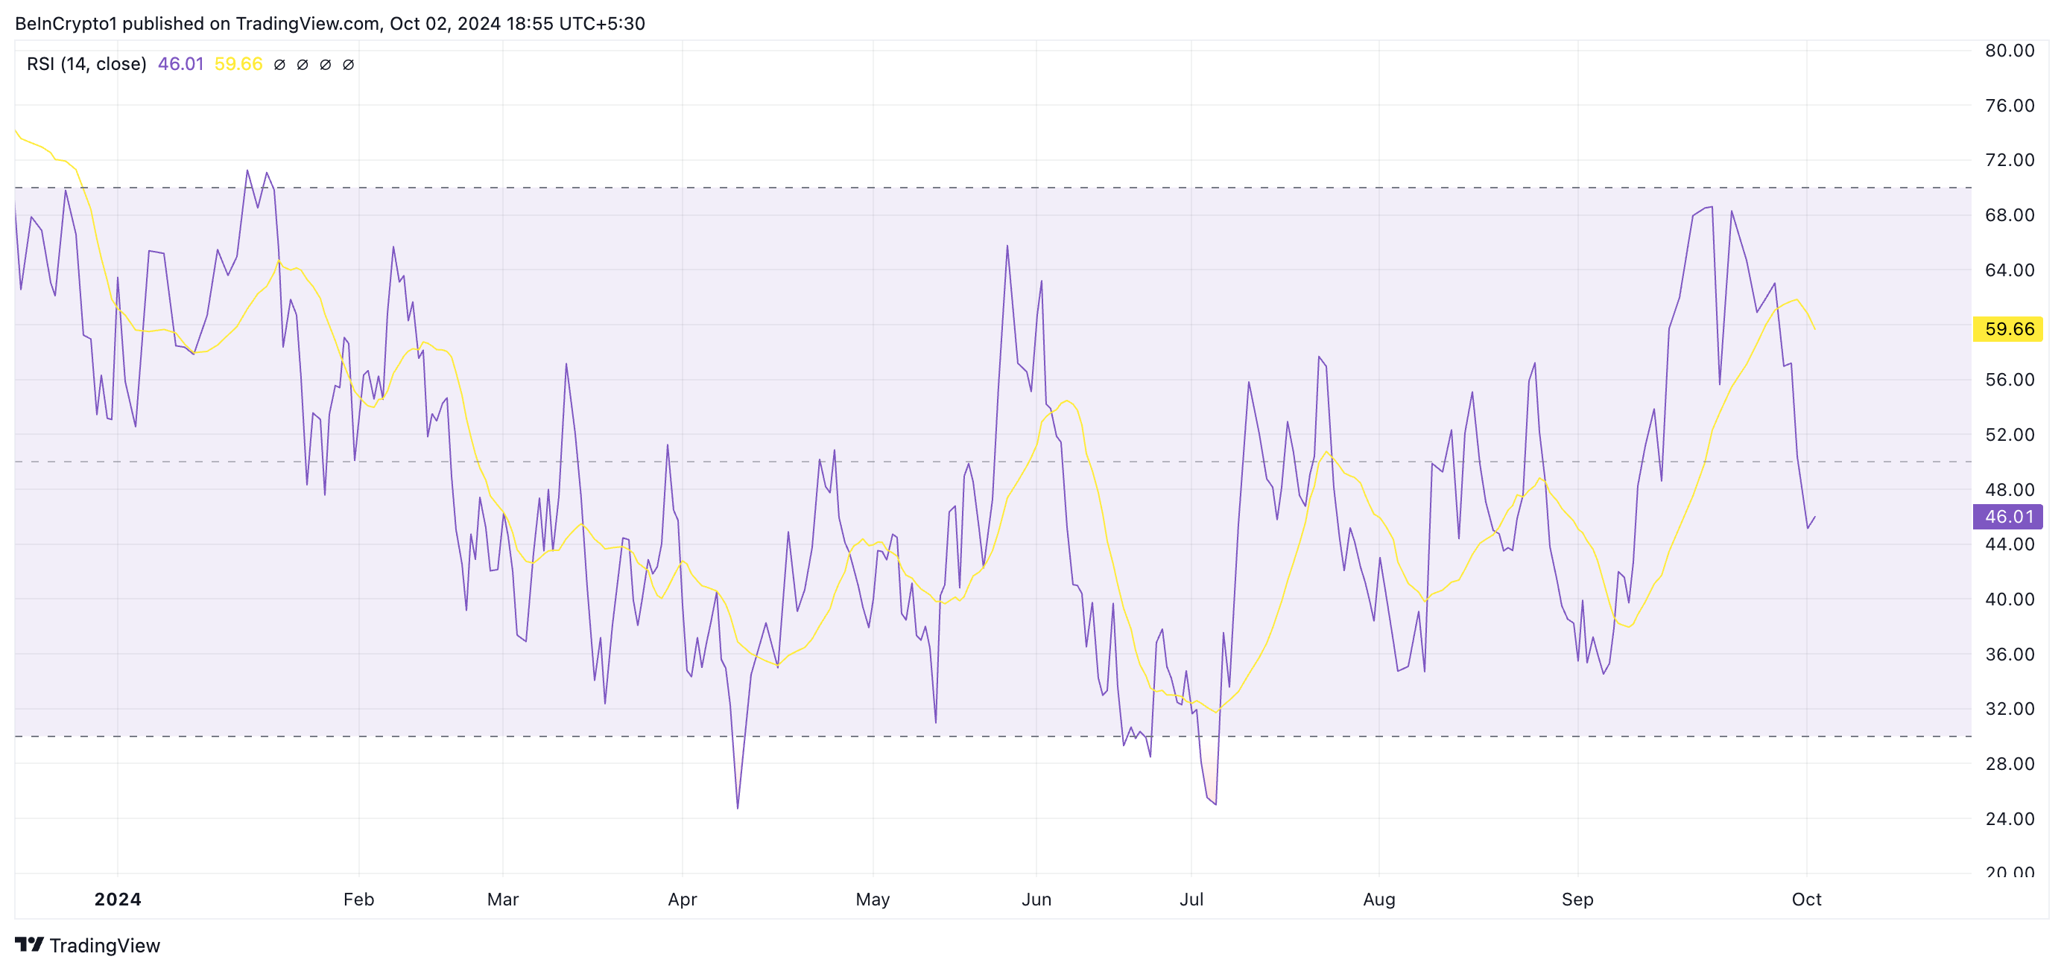
Task: Click the 2024 label on time axis
Action: [118, 899]
